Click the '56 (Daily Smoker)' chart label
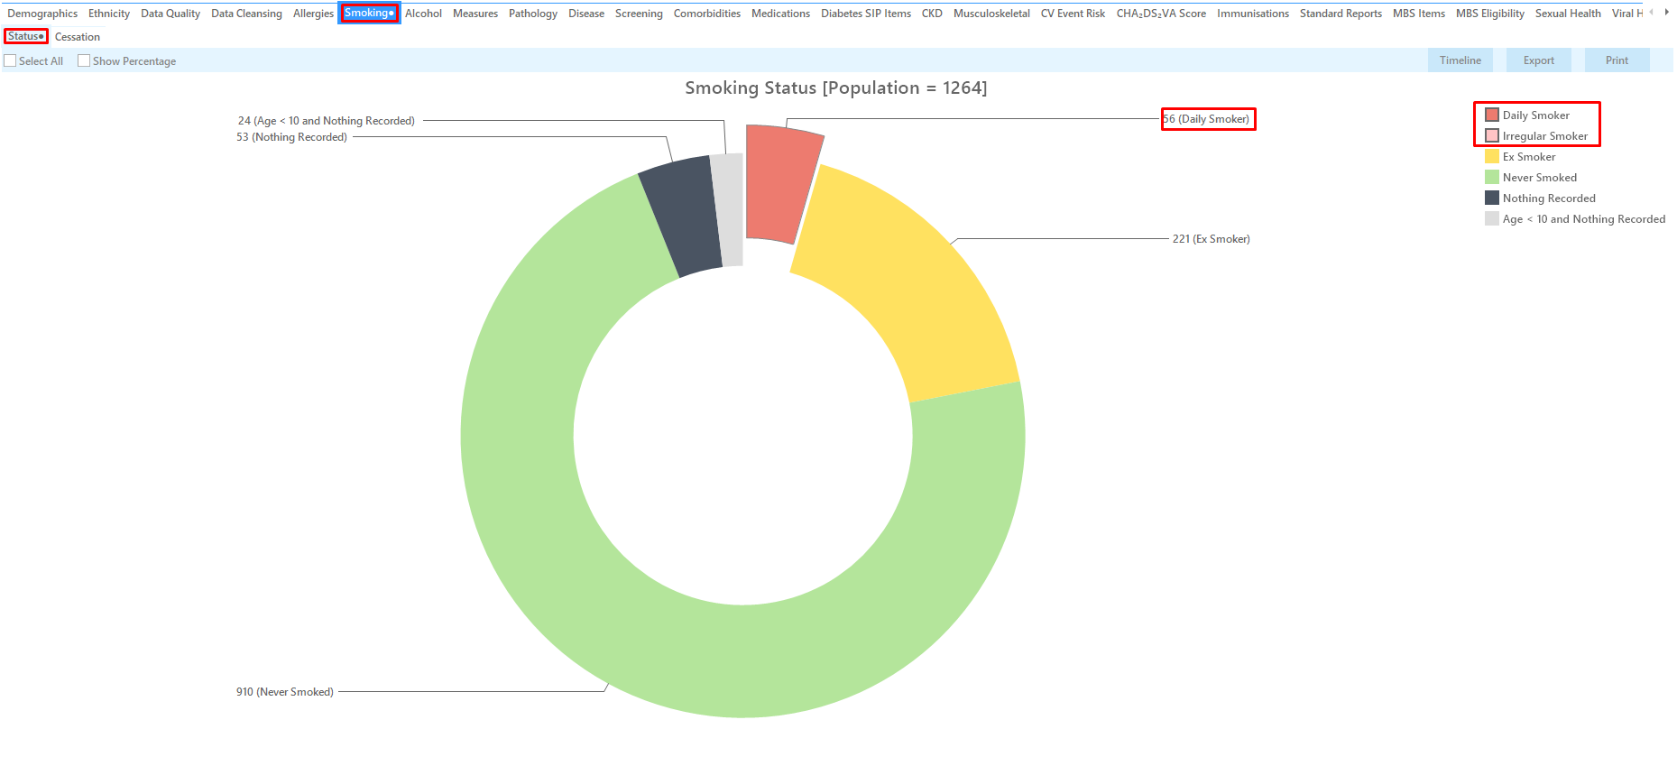The width and height of the screenshot is (1677, 766). 1207,119
